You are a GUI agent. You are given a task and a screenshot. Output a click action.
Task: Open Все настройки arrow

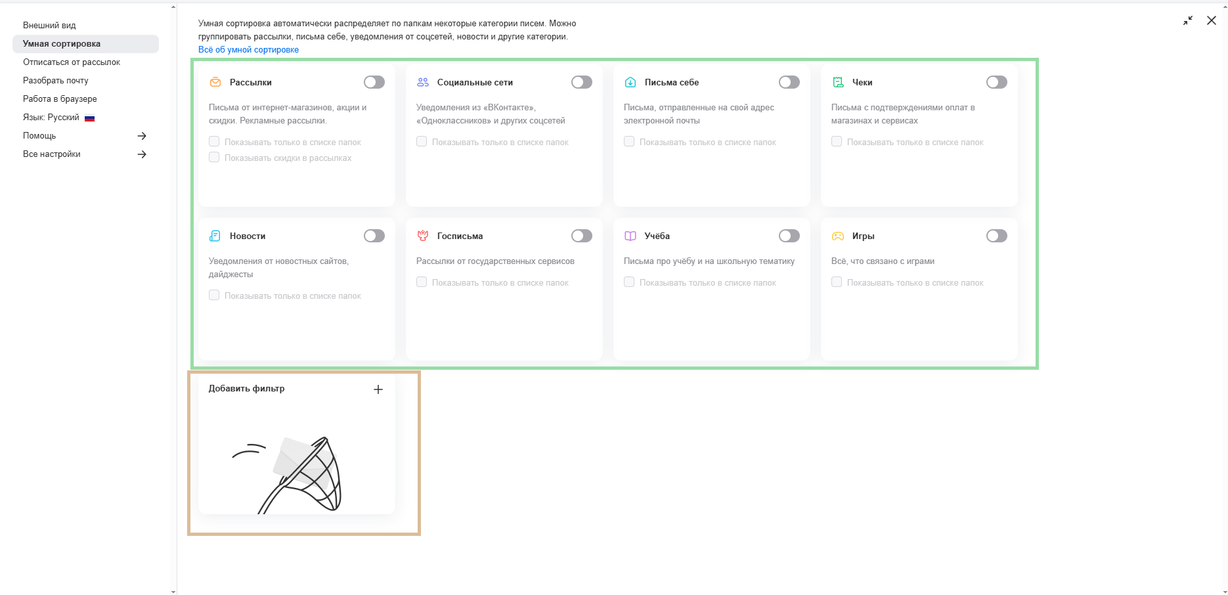142,154
